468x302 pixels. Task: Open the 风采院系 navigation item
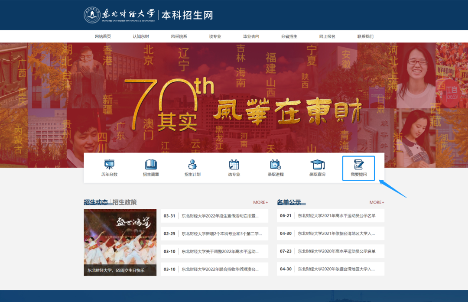(179, 36)
